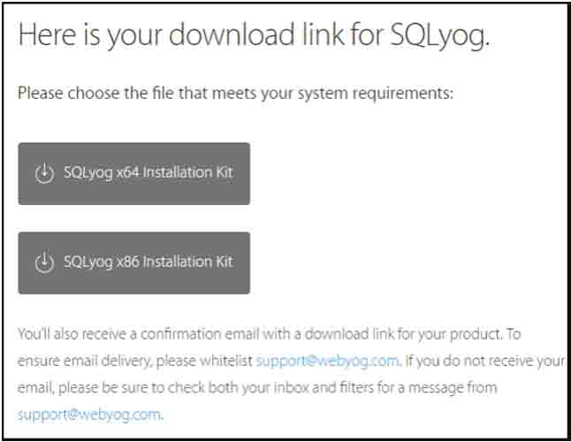The image size is (571, 442).
Task: Select the 'SQLyog x64 Installation Kit' label text
Action: point(148,172)
